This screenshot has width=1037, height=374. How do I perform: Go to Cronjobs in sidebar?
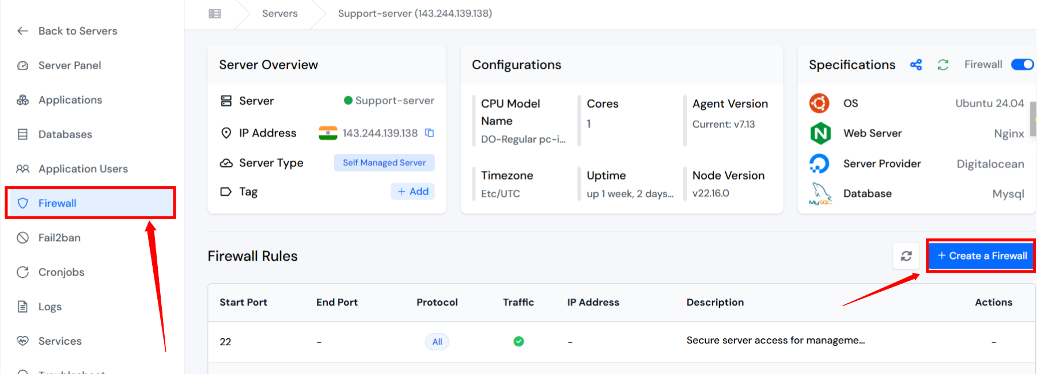[x=61, y=272]
